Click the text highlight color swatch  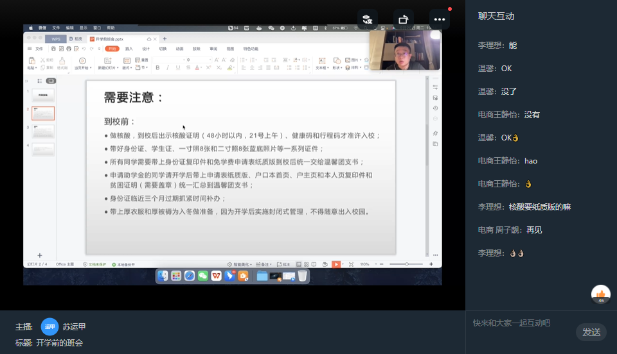tap(230, 67)
